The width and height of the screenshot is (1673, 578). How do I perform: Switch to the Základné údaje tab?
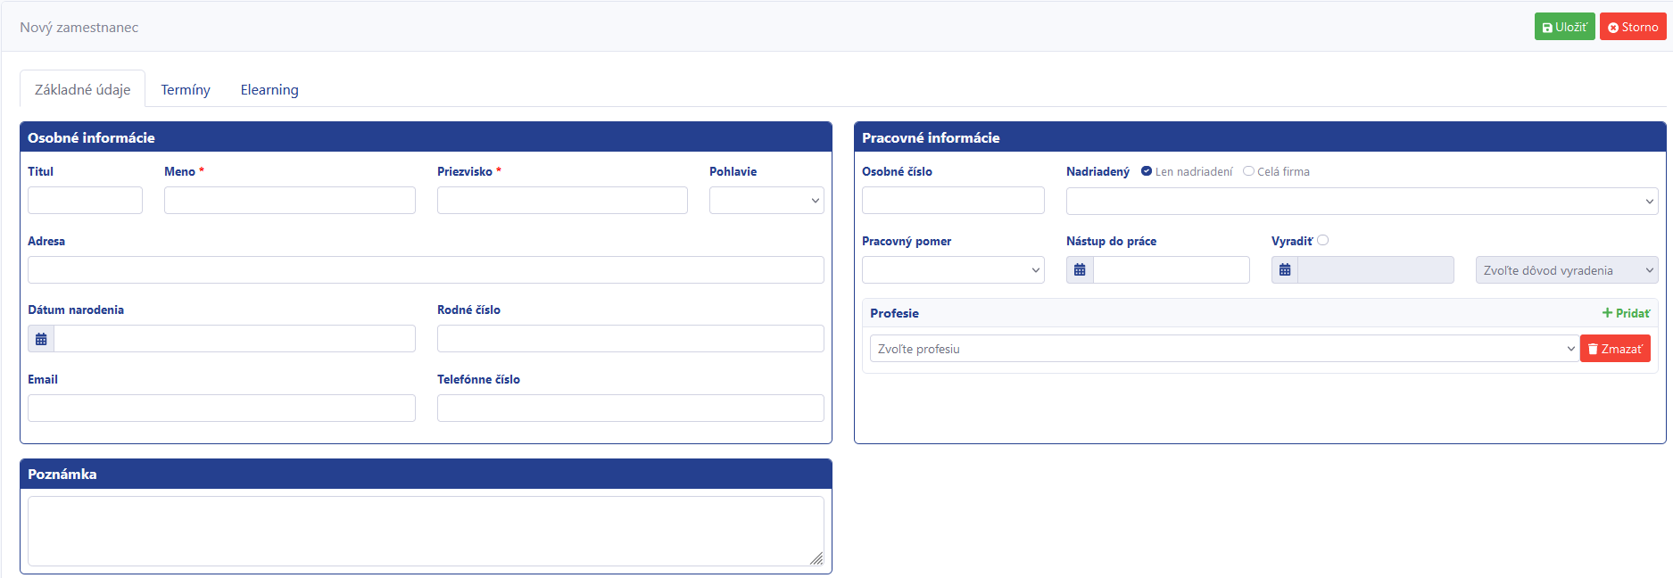83,89
